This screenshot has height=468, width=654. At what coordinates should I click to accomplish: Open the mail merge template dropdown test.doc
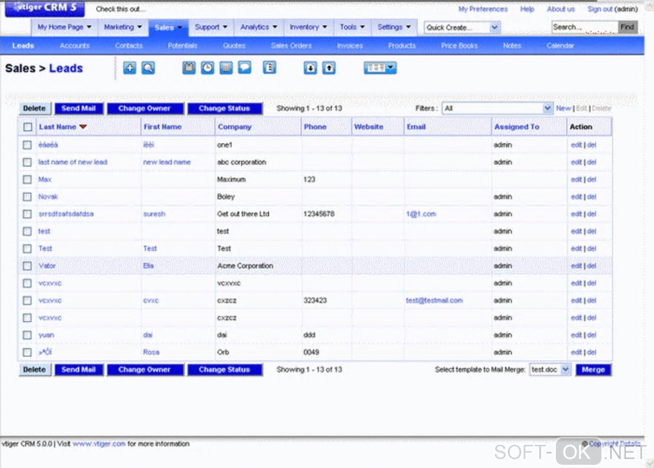pos(550,370)
